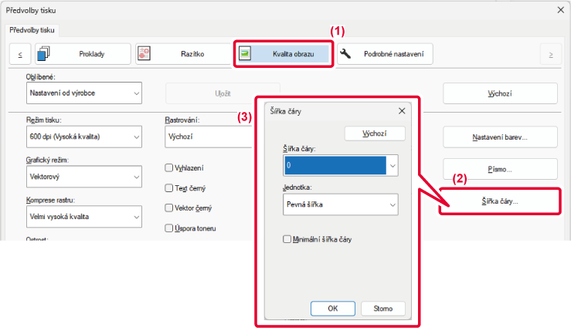The height and width of the screenshot is (331, 571).
Task: Click the Razítko stamp icon
Action: click(x=144, y=54)
